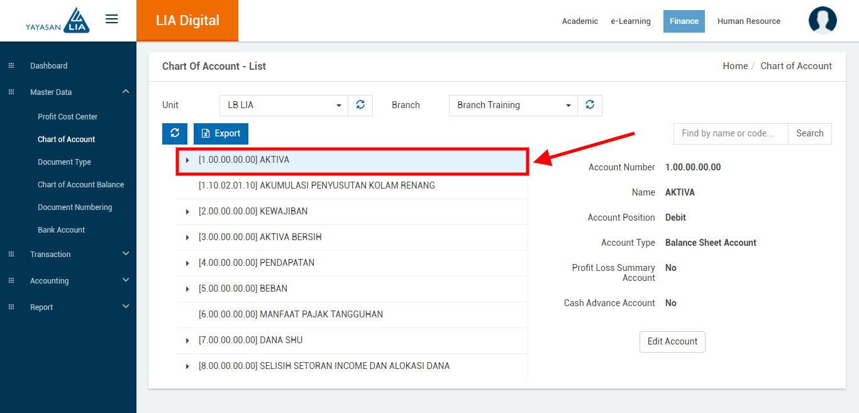Open the Unit dropdown showing LB LIA
The width and height of the screenshot is (859, 413).
(x=284, y=106)
